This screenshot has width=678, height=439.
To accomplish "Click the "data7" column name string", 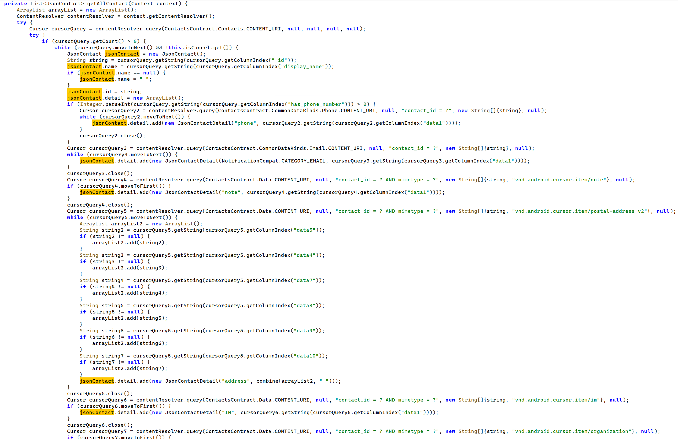I will [x=305, y=280].
